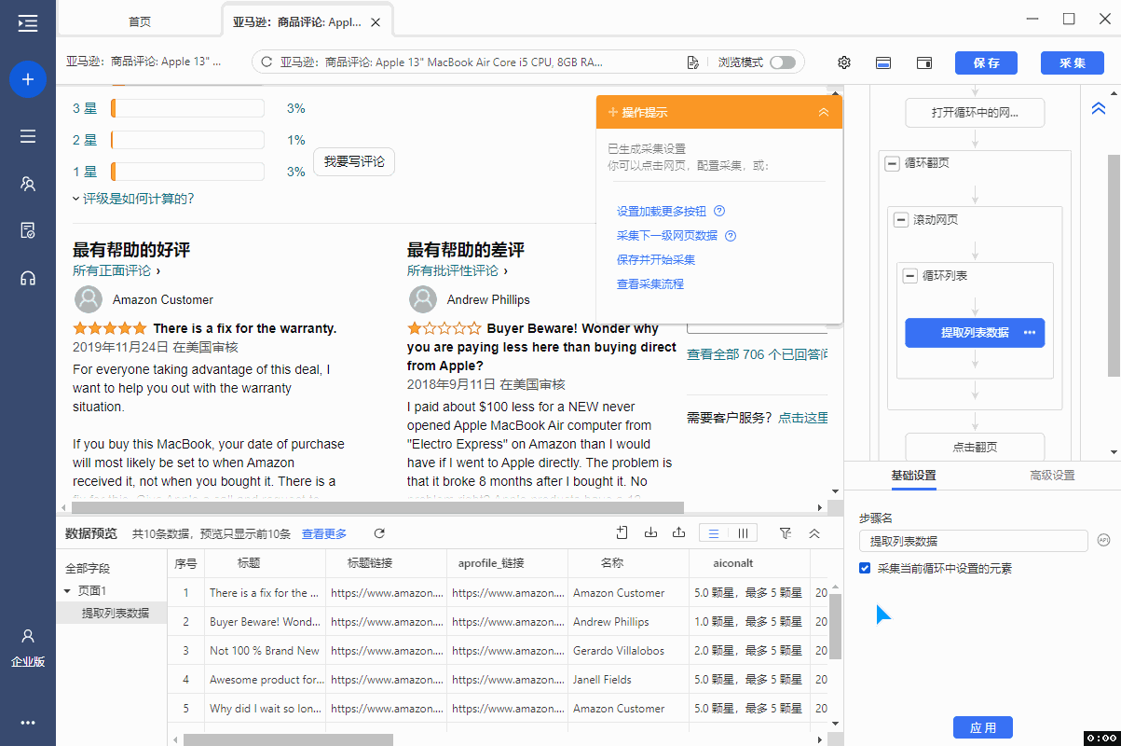Screen dimensions: 1121x746
Task: Click 查看更多 link in data preview
Action: coord(324,534)
